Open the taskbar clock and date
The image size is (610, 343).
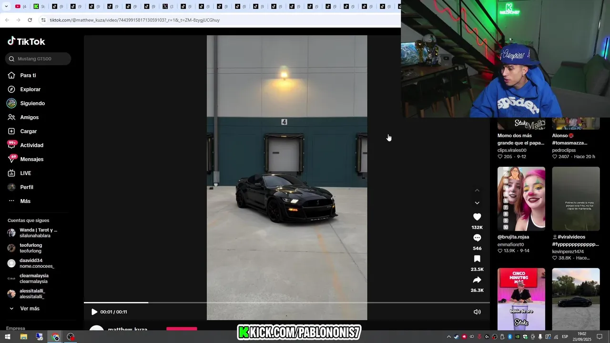582,337
